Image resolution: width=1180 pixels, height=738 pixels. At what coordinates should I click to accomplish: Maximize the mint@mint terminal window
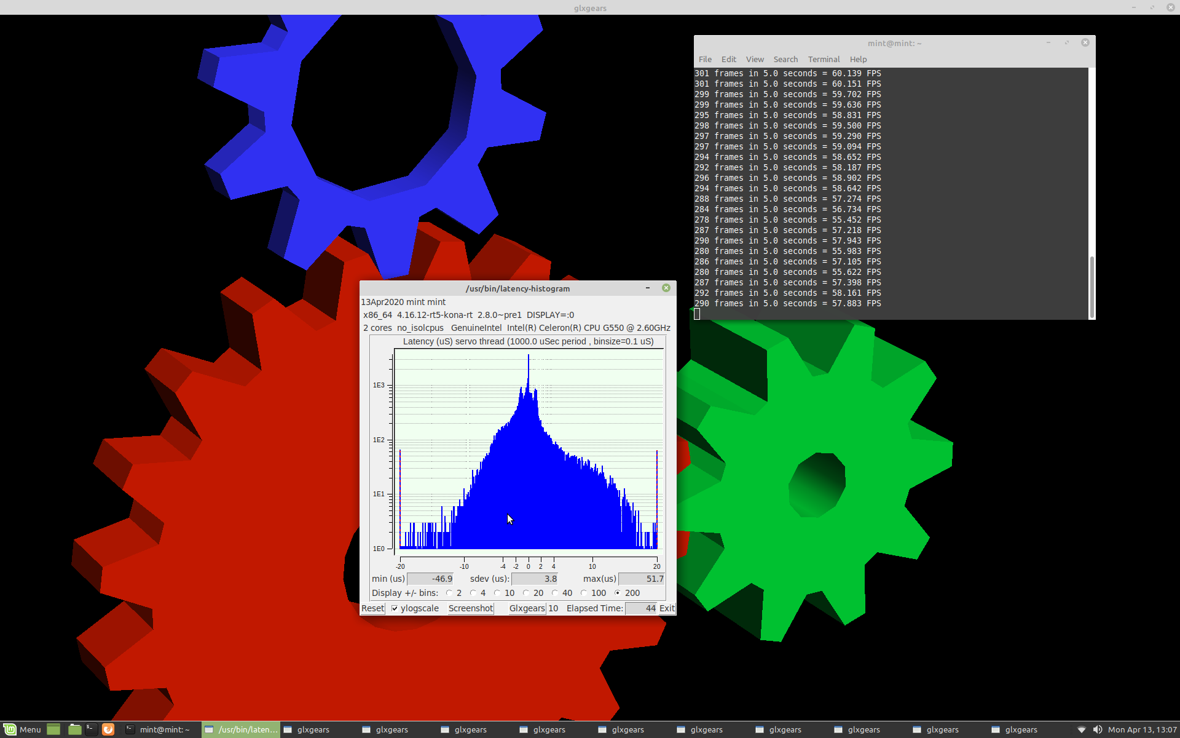pos(1067,42)
